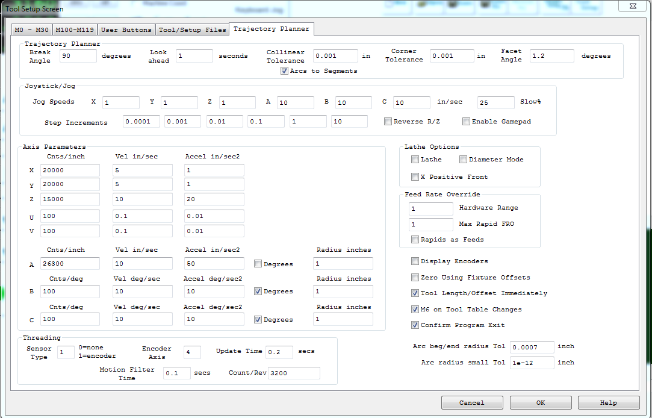Open Help for this dialog
Screen dimensions: 652x418
pos(608,402)
